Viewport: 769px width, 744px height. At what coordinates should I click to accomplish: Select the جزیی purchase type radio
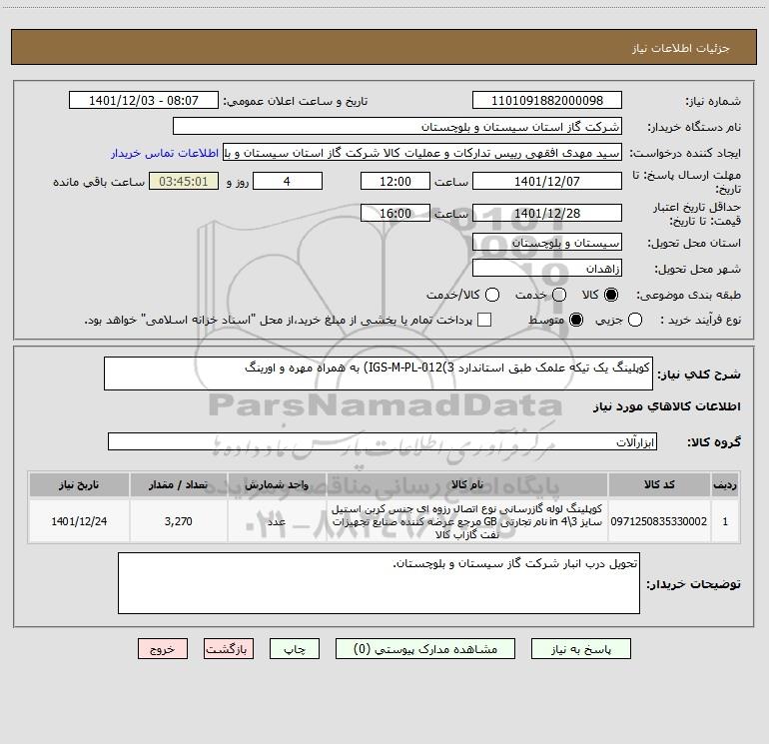tap(634, 320)
